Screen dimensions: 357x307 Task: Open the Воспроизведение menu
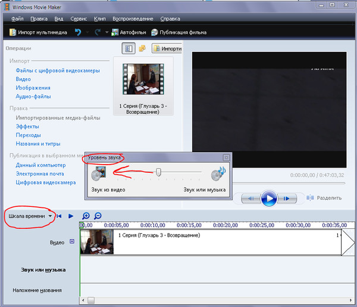pos(133,18)
